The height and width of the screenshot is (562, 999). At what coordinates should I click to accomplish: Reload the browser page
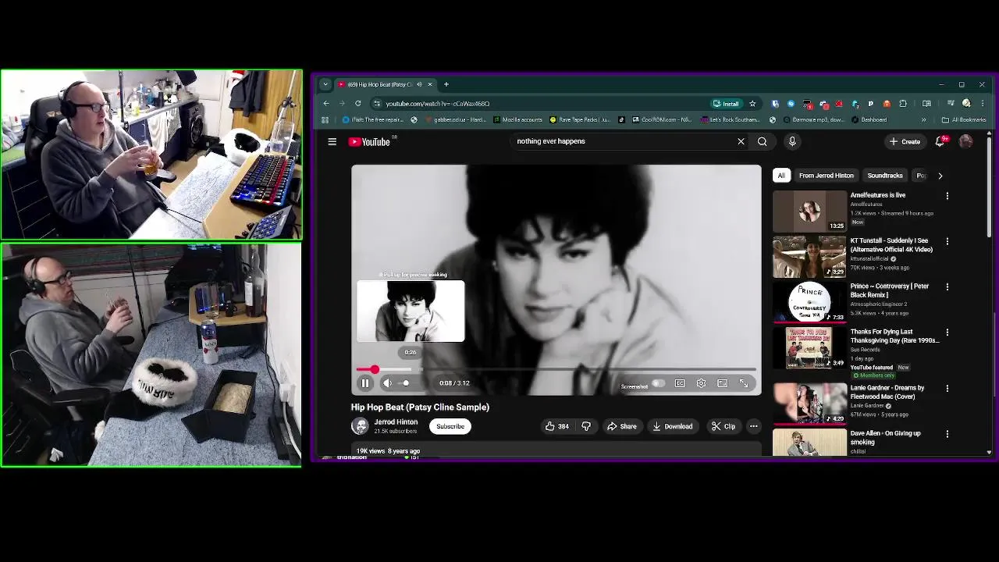pos(357,103)
